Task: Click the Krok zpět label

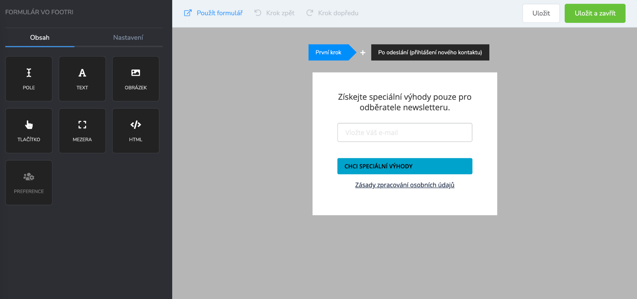Action: 280,13
